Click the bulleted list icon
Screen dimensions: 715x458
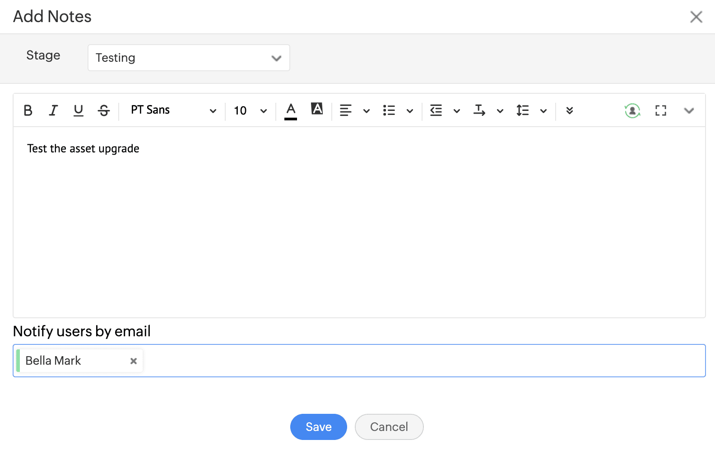pos(389,110)
